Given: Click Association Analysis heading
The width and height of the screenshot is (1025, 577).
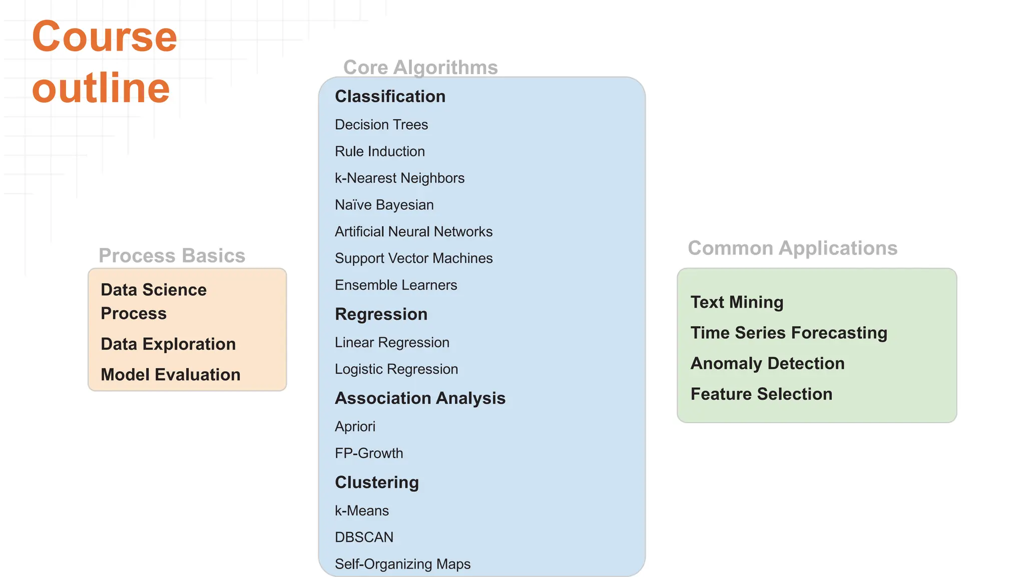Looking at the screenshot, I should [420, 398].
